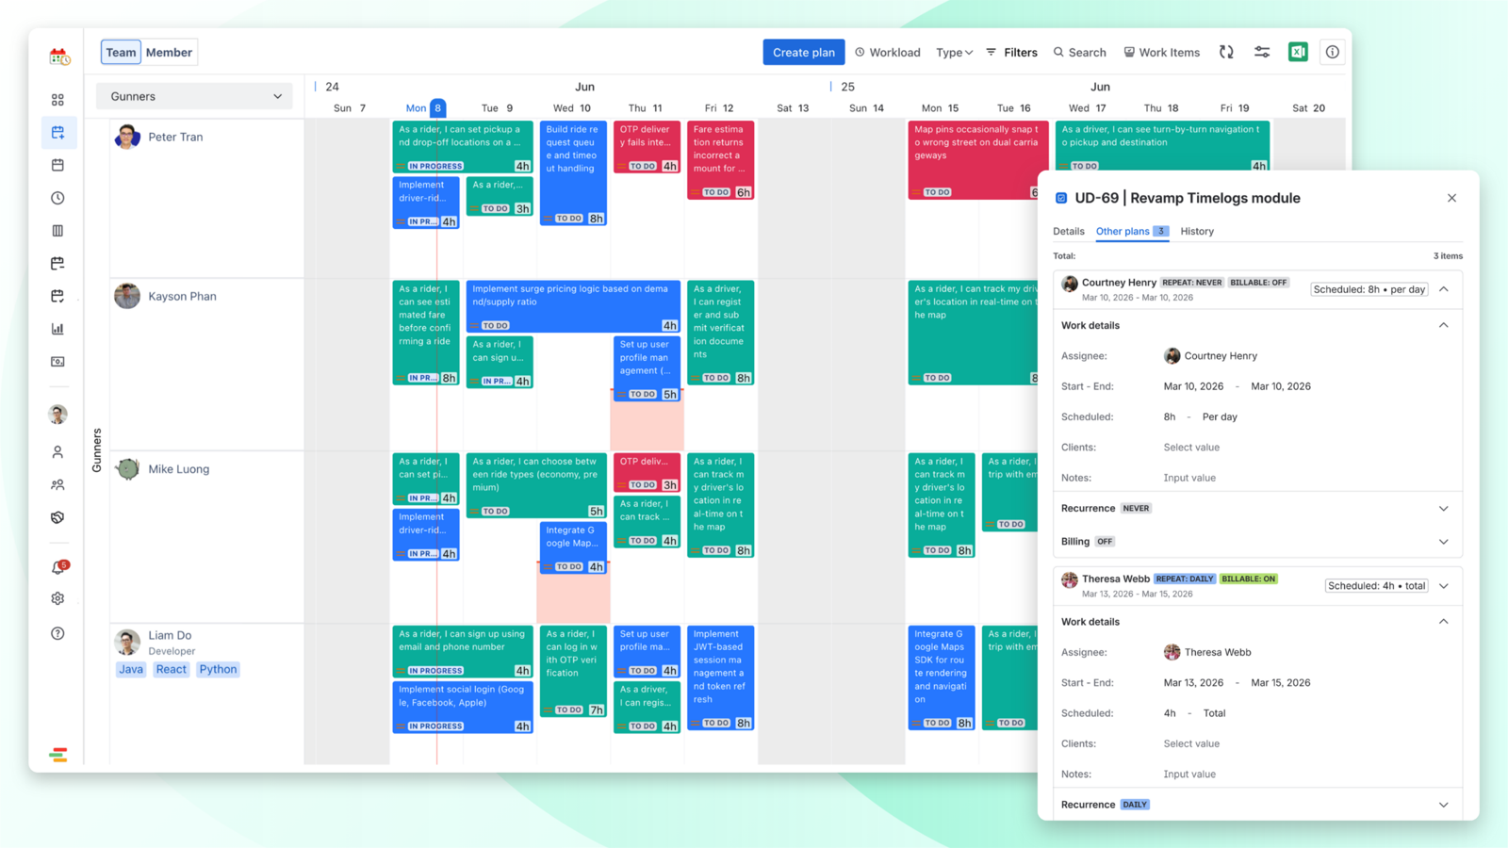
Task: Open the single user sidebar icon
Action: pos(57,452)
